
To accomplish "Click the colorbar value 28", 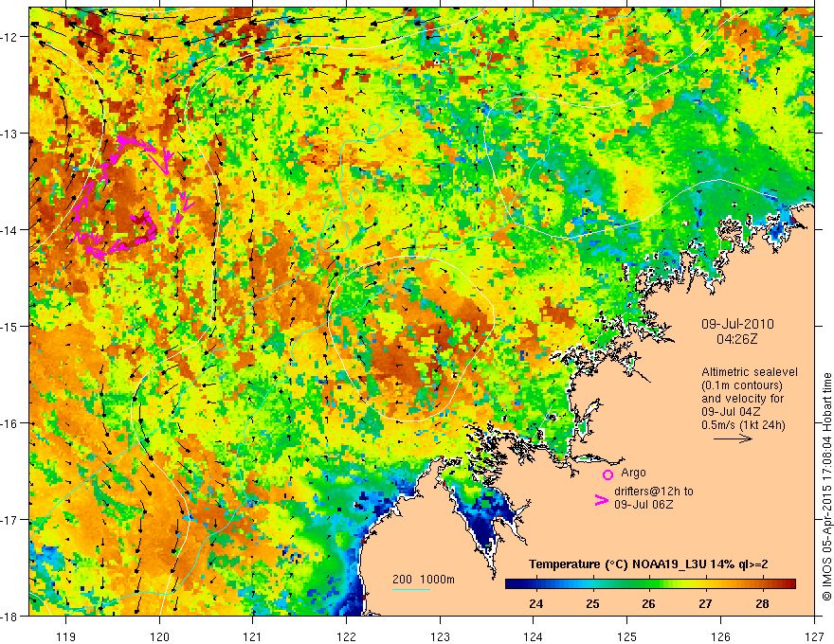I will (762, 603).
